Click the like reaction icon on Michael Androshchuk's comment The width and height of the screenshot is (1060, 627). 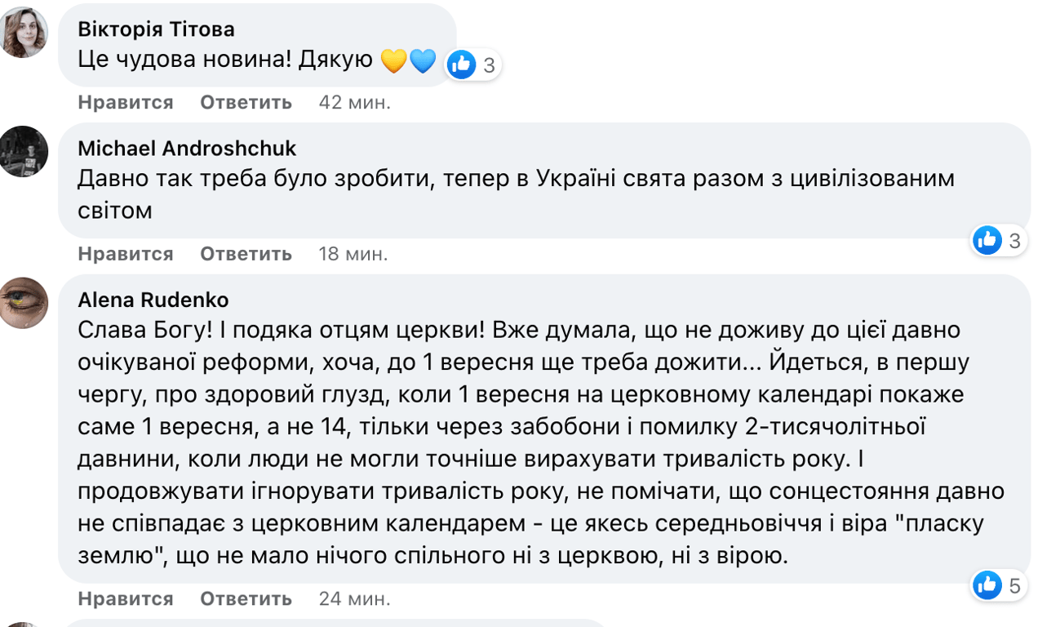987,240
